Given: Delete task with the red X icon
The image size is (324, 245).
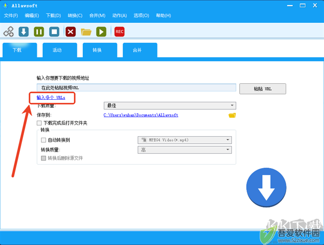Looking at the screenshot, I should [71, 31].
